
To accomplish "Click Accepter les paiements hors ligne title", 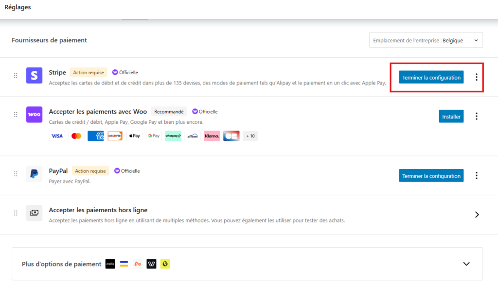I will pyautogui.click(x=98, y=210).
